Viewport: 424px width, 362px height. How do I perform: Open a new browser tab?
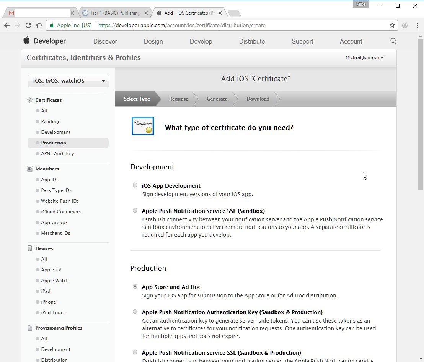tap(234, 13)
